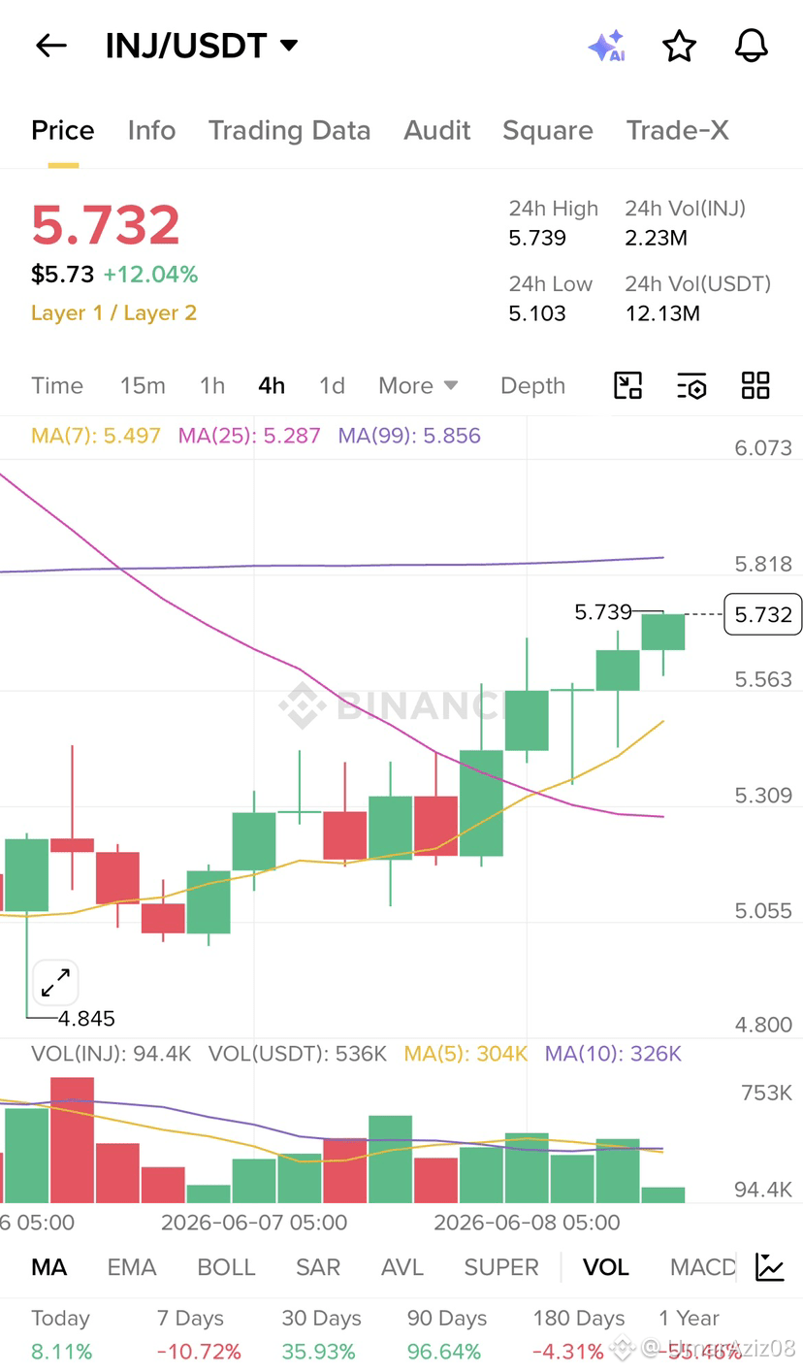Tap the 7 Days -10.72% performance
Screen dimensions: 803x1372
coord(198,1334)
